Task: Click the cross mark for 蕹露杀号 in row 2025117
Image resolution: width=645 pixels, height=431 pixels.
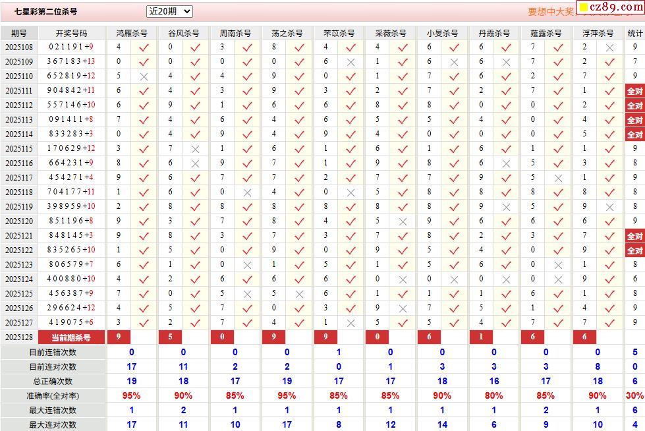Action: 558,178
